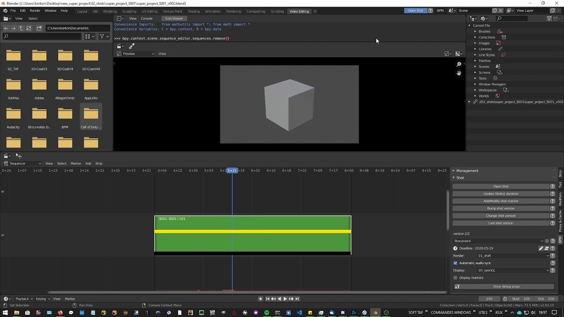Go back in file browser history
Viewport: 564px width, 317px height.
pyautogui.click(x=6, y=28)
